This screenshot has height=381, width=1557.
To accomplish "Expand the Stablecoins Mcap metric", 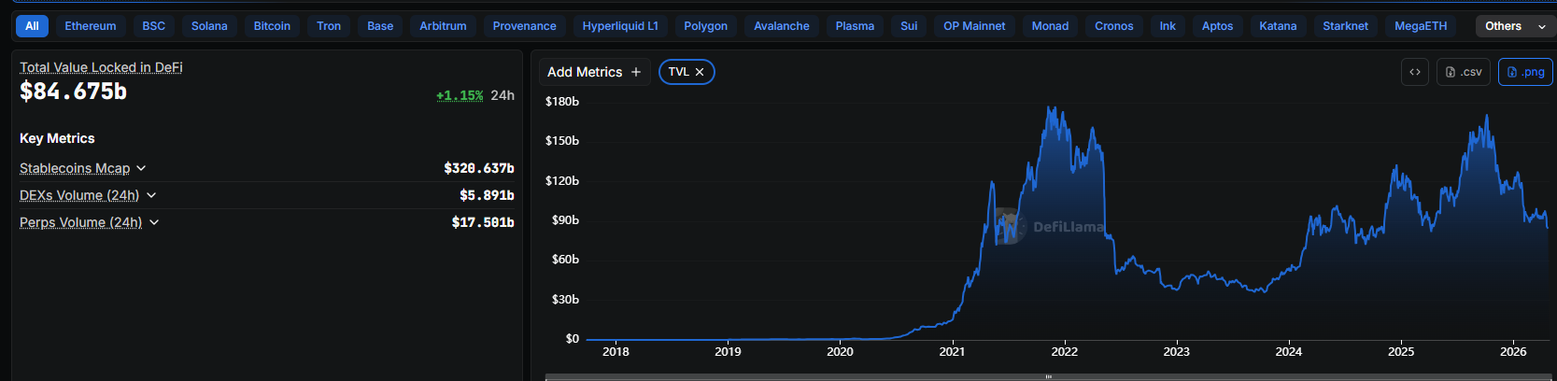I will click(83, 168).
